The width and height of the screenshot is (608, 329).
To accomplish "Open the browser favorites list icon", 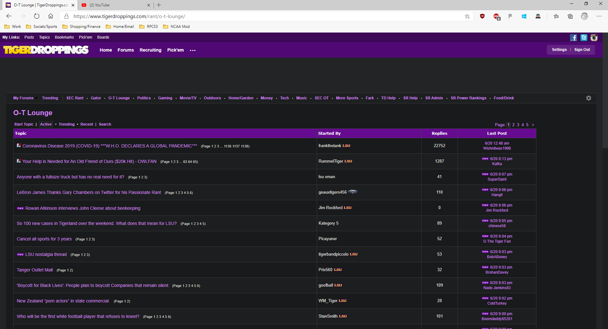I will 556,16.
